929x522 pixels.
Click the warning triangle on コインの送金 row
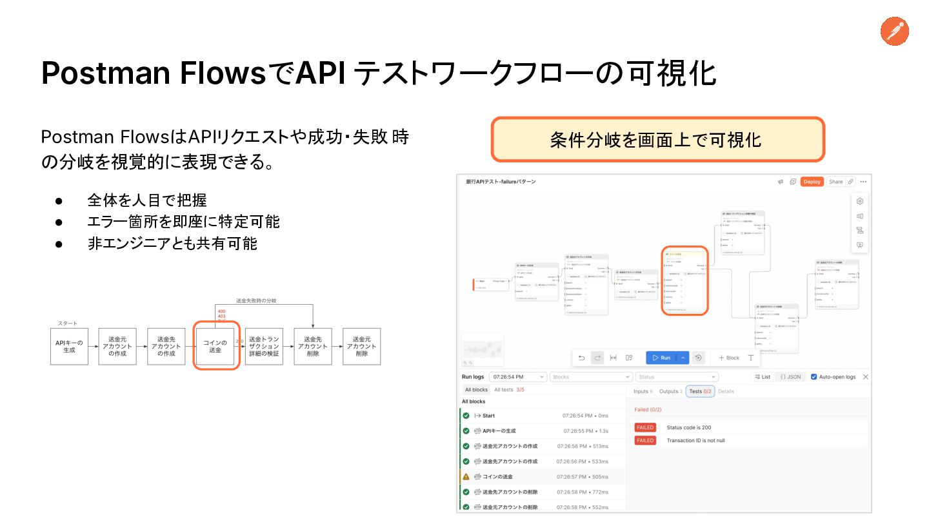(466, 477)
